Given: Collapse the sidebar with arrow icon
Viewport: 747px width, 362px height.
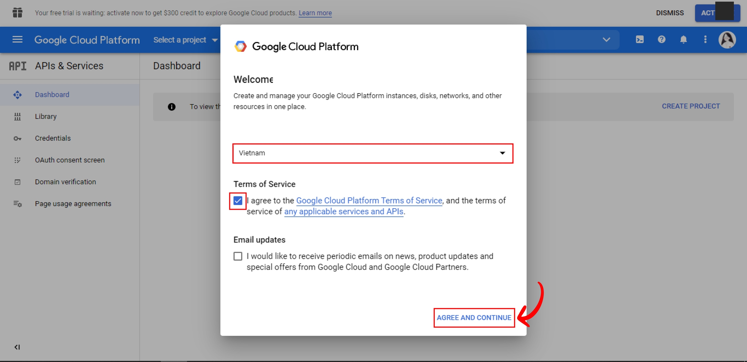Looking at the screenshot, I should (x=17, y=347).
